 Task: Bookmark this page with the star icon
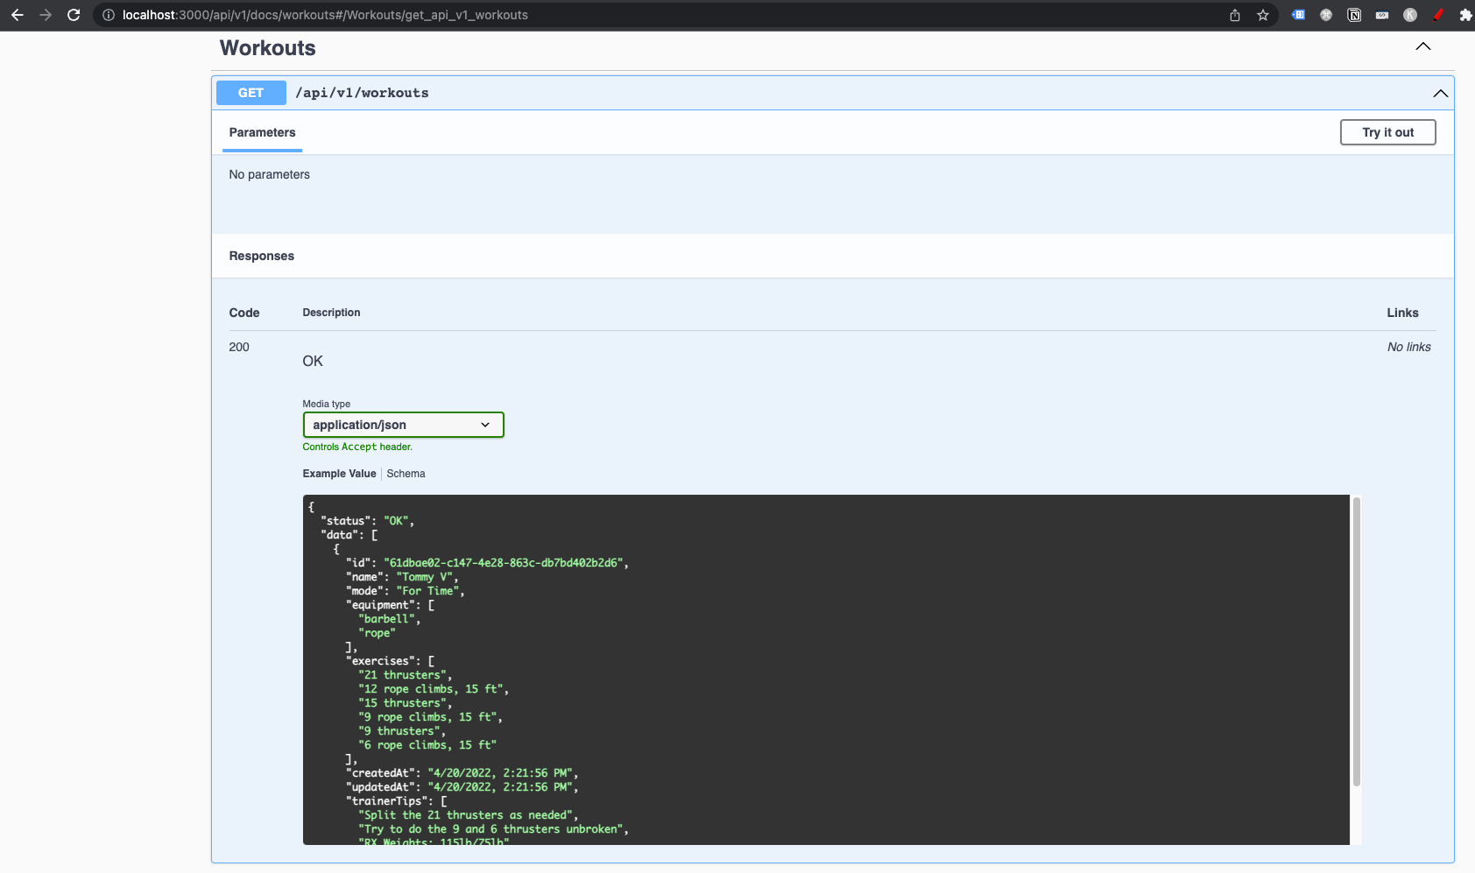[1263, 15]
